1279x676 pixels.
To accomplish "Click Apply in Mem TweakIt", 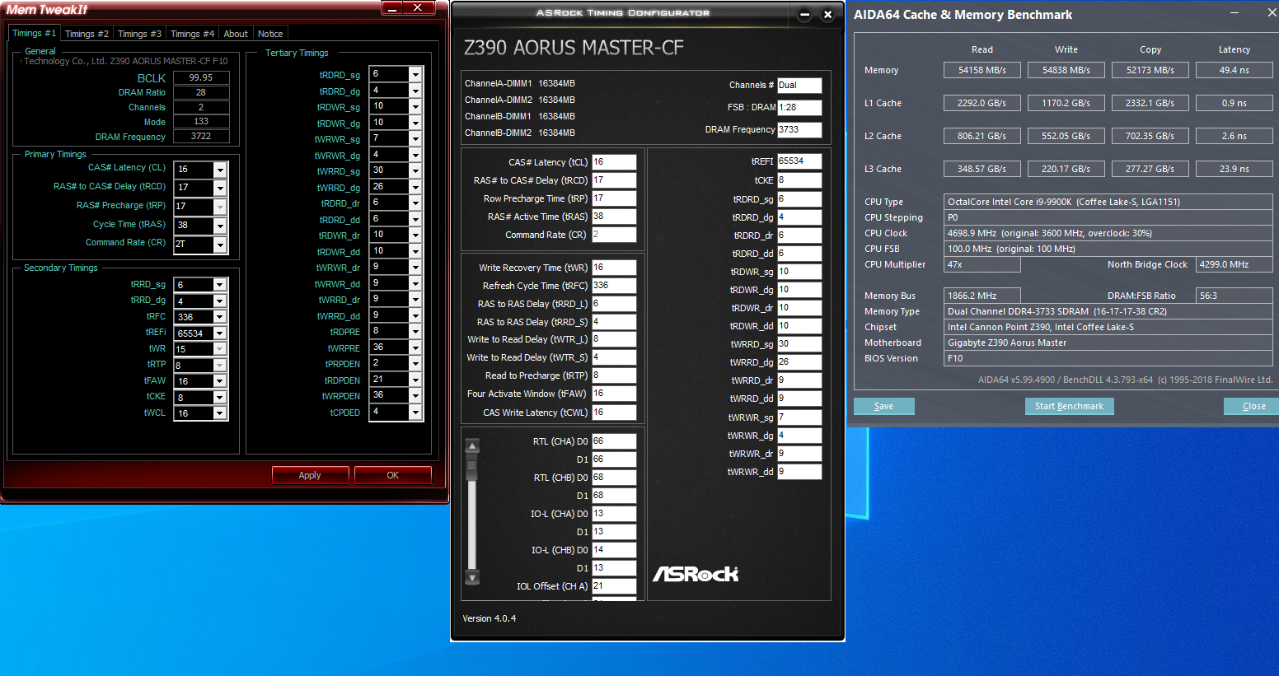I will coord(310,475).
